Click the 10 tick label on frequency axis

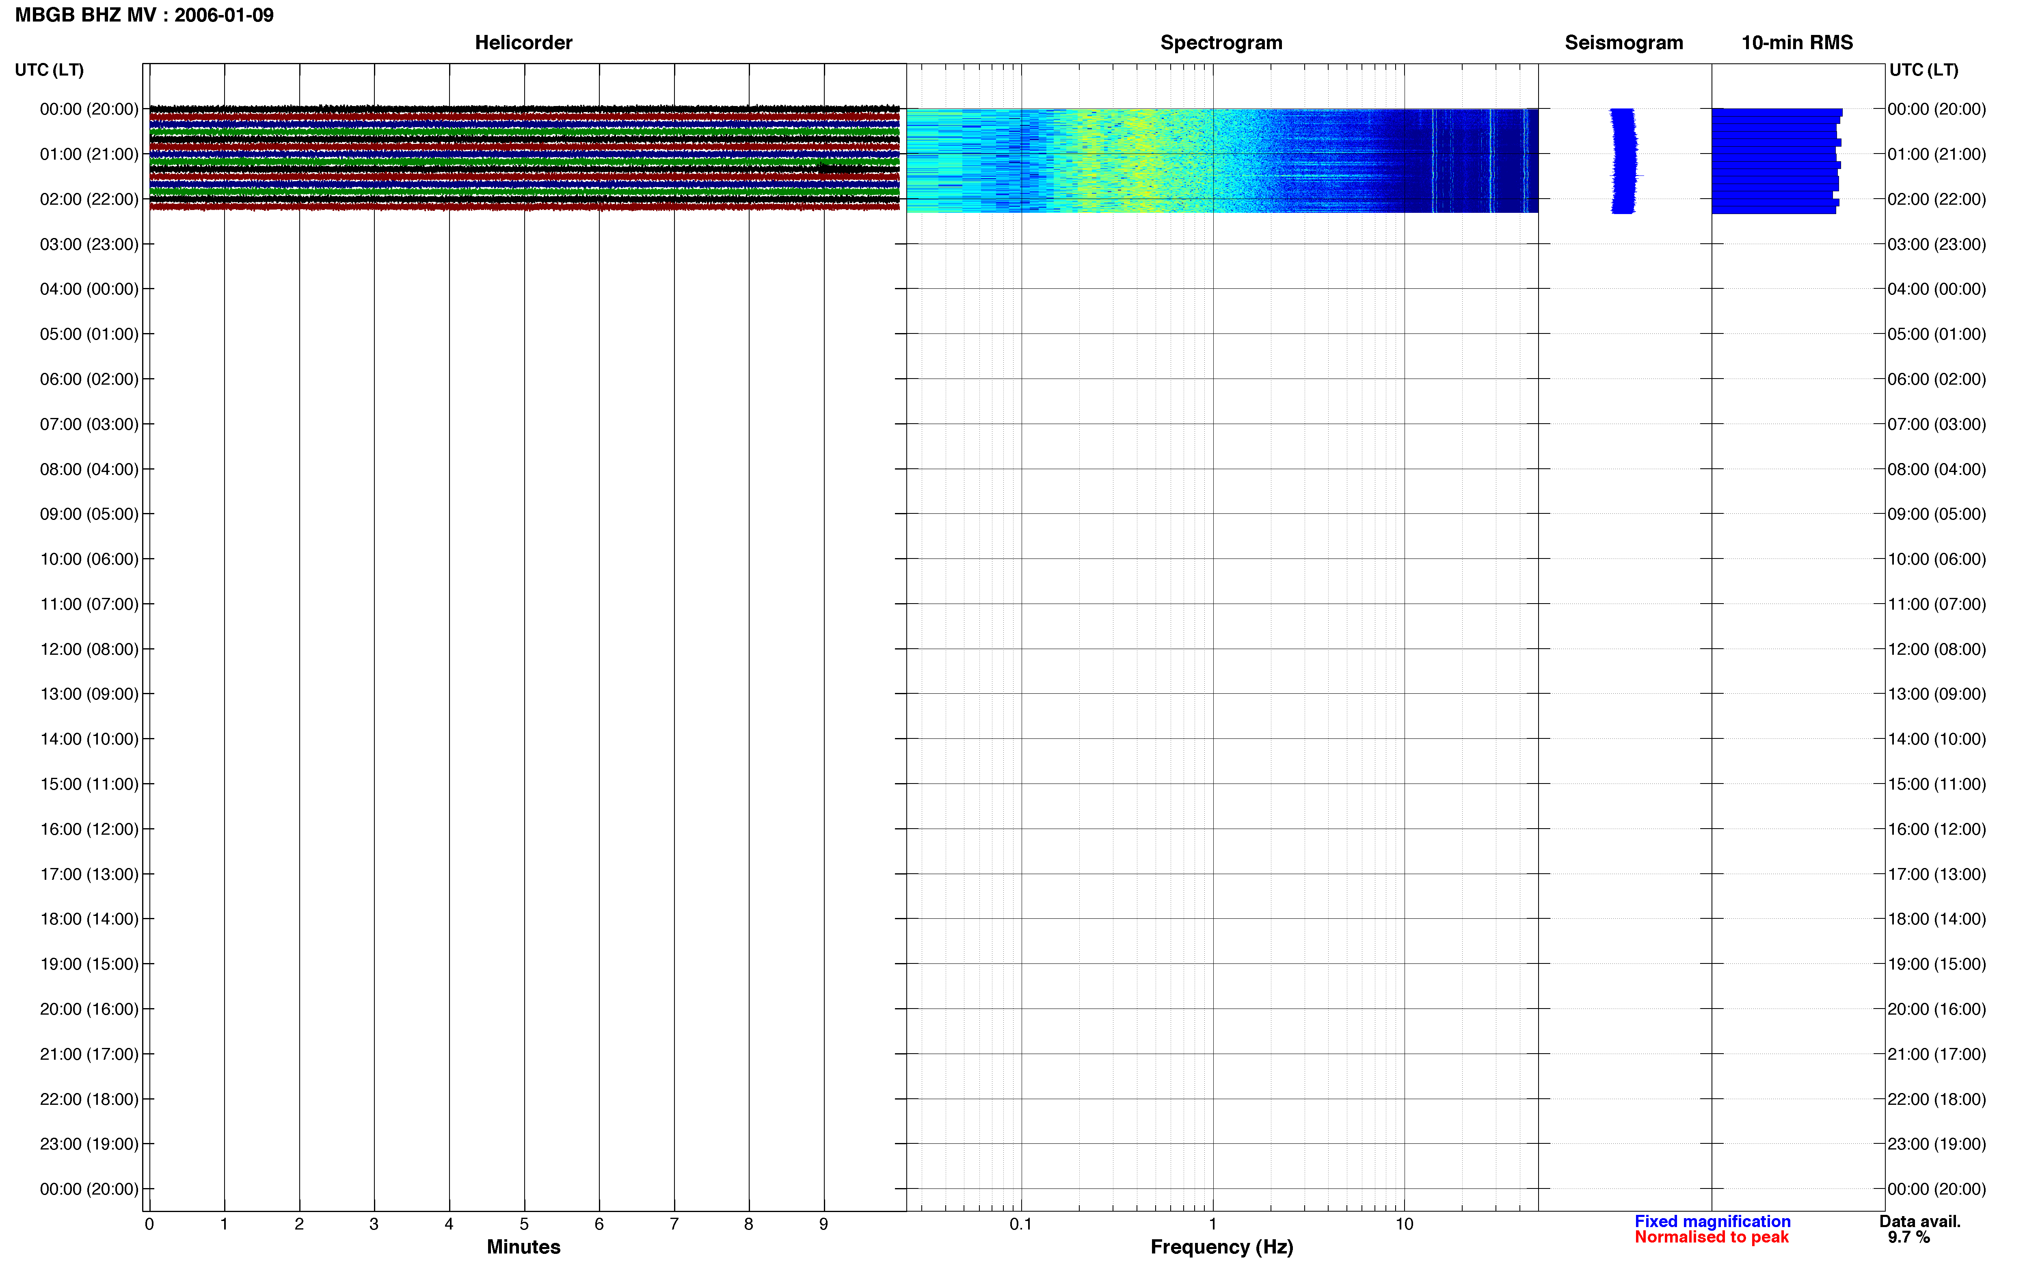tap(1404, 1224)
